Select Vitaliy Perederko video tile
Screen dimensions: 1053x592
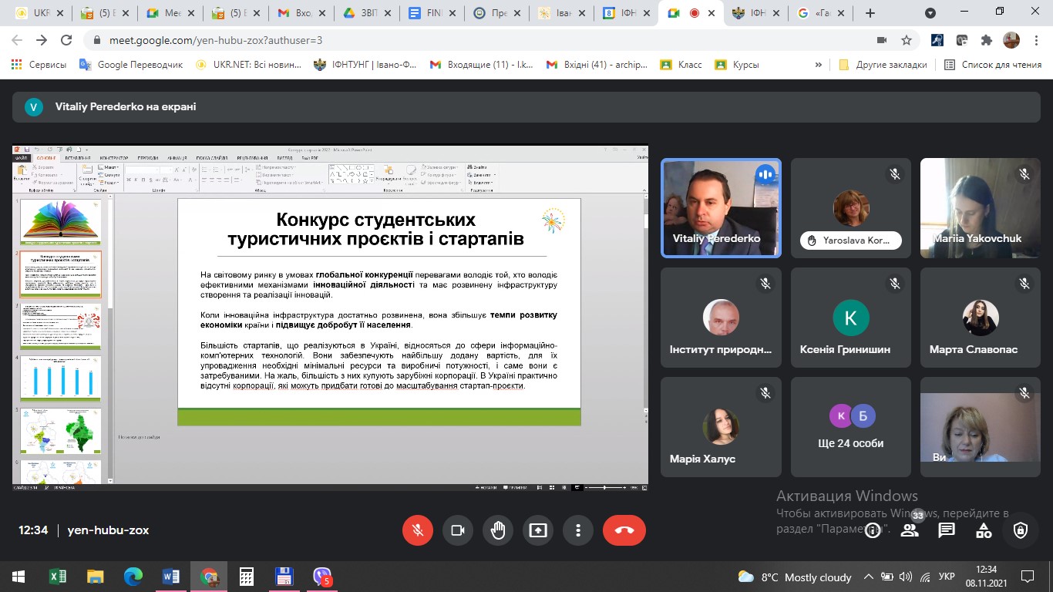721,207
